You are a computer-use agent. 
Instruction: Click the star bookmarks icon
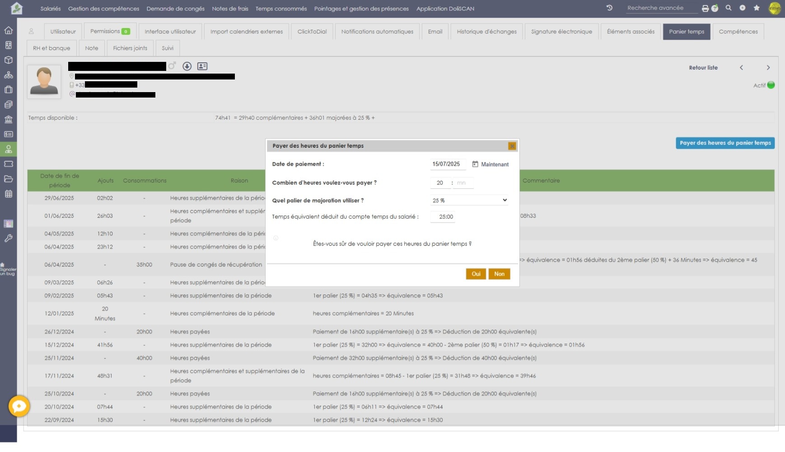(x=757, y=8)
